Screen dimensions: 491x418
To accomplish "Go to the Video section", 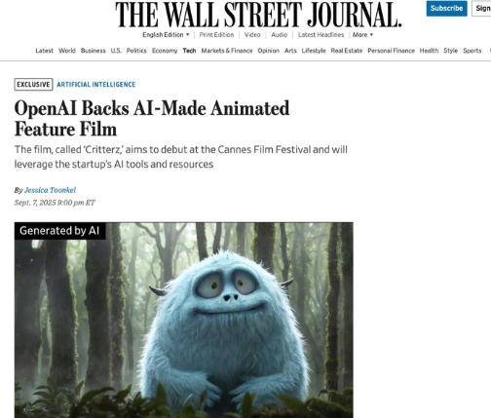I will tap(252, 35).
